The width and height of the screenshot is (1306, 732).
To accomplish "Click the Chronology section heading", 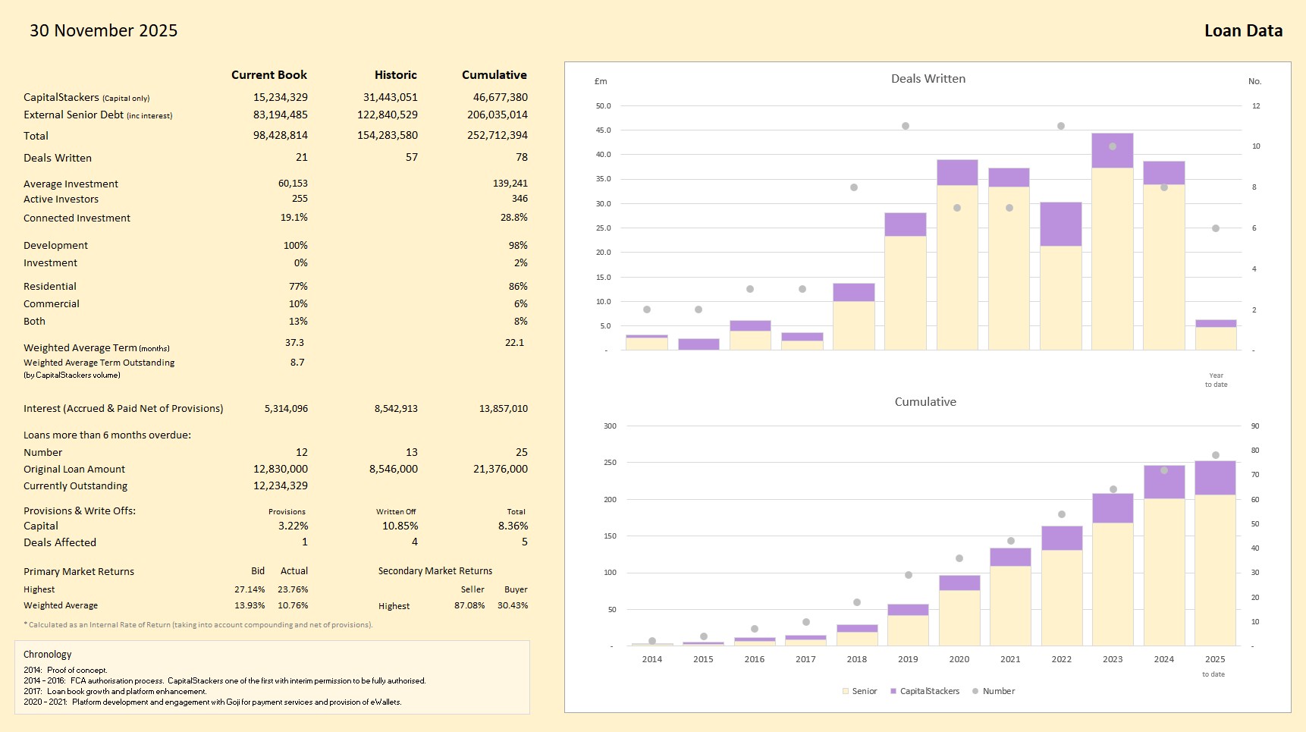I will point(48,655).
